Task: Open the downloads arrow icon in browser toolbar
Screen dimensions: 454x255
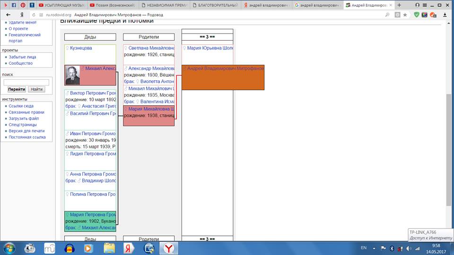Action: click(446, 15)
